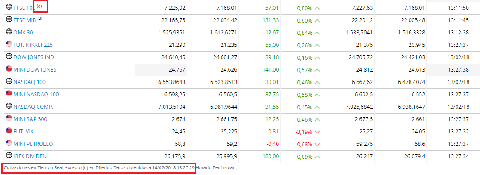Click the FTSE 100 price 7.225,02
This screenshot has width=480, height=175.
coord(175,8)
